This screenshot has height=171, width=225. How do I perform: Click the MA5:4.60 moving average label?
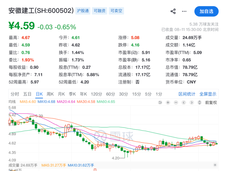tap(28, 102)
